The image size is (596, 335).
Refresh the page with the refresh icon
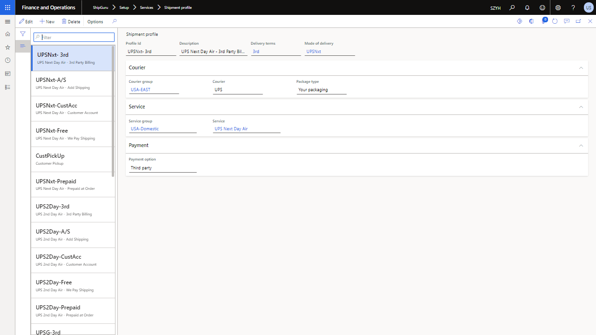555,21
